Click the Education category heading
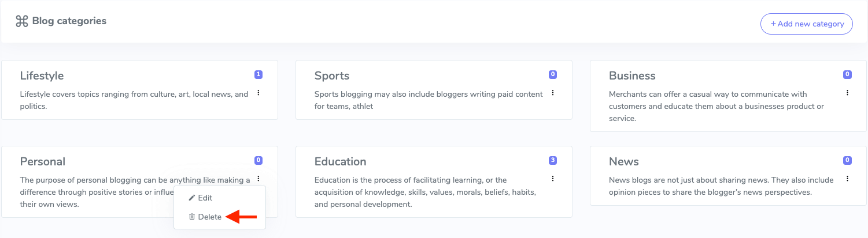868x238 pixels. point(340,161)
